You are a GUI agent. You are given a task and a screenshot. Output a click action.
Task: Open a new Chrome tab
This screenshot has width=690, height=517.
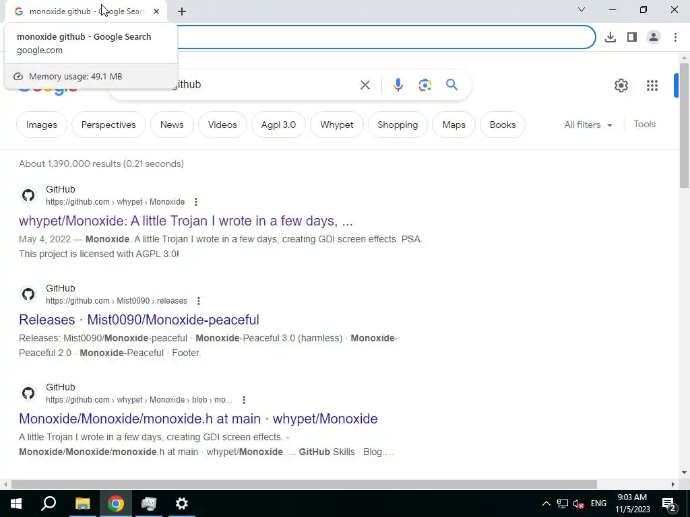(182, 11)
